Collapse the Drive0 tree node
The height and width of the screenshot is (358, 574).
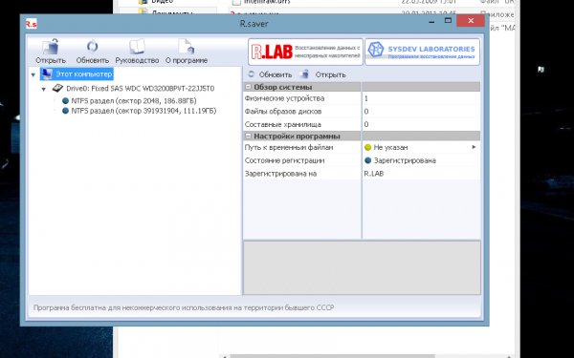(44, 89)
